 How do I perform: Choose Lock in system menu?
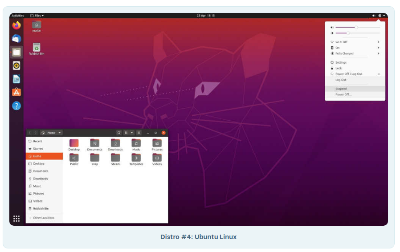click(355, 69)
